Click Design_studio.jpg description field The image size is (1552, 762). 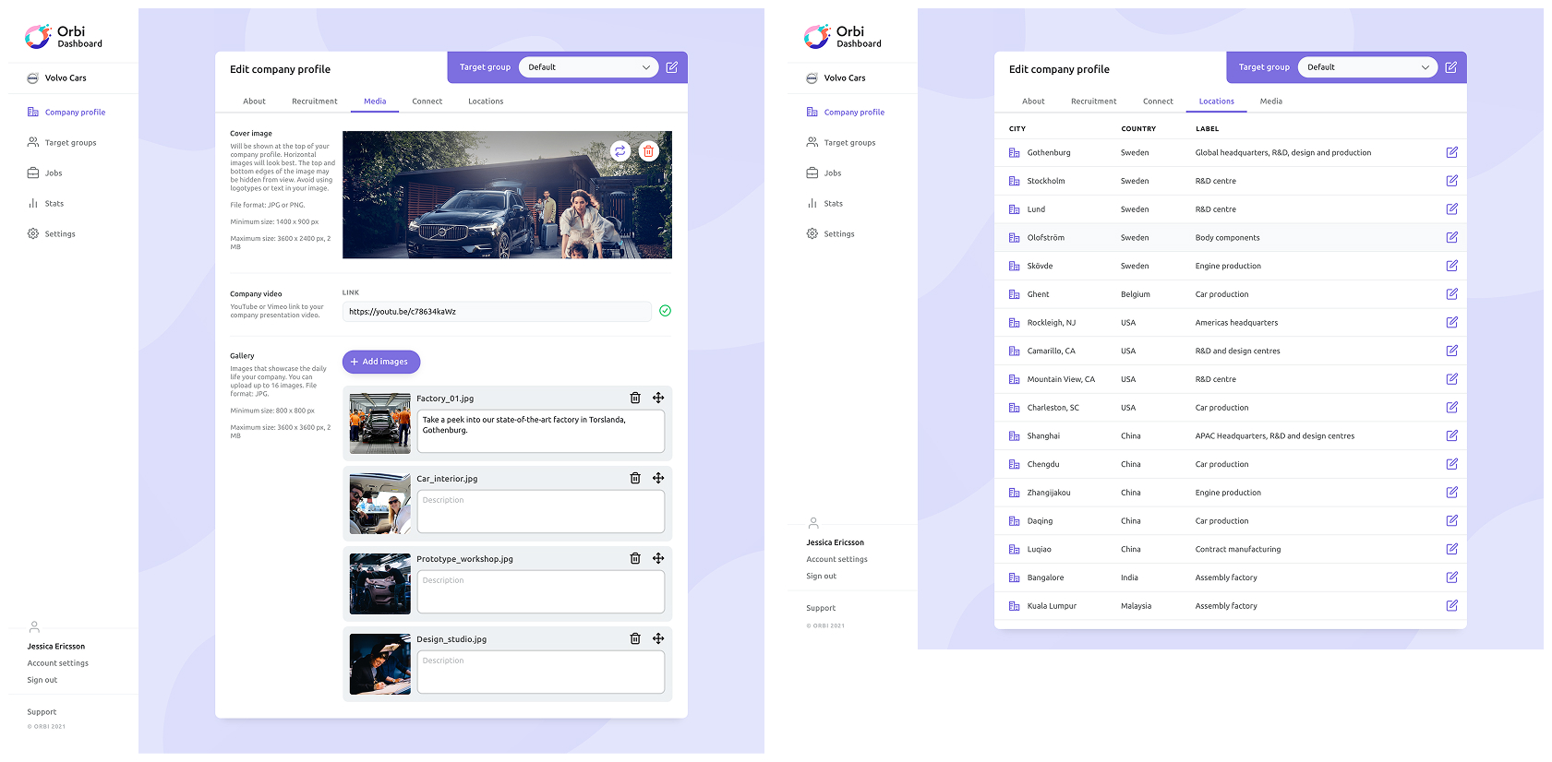541,672
